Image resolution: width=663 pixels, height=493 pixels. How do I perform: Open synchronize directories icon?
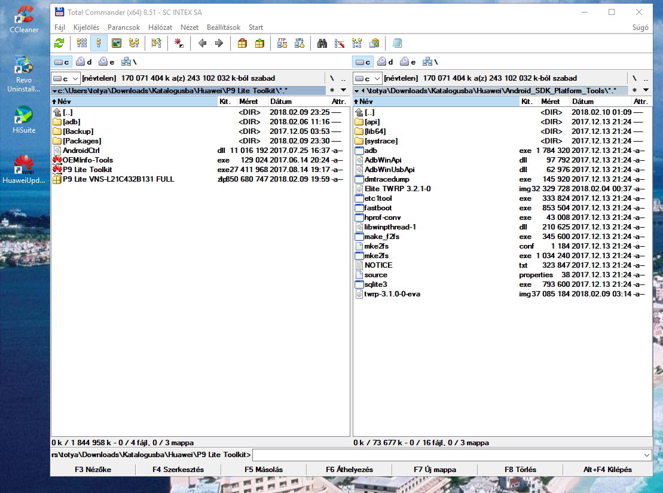tap(357, 43)
